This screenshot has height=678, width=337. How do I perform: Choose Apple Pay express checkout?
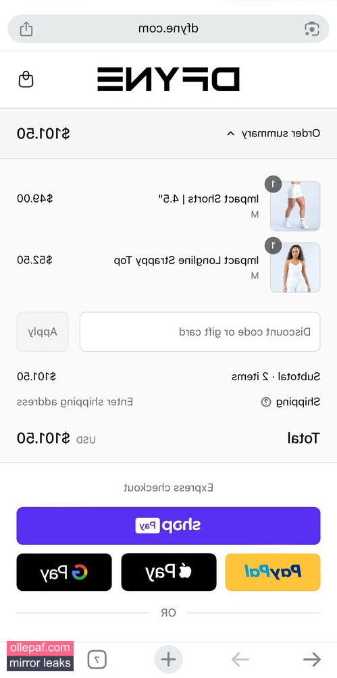[x=169, y=572]
